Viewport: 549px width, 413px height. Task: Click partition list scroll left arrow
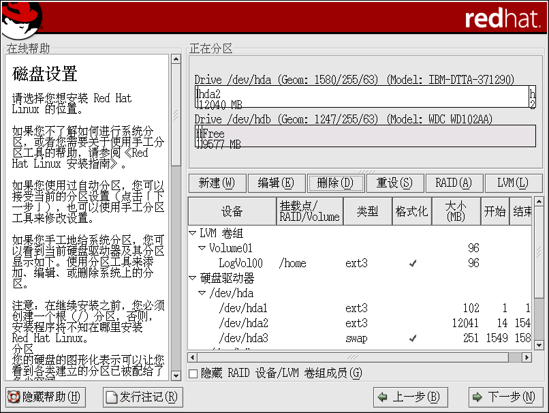pyautogui.click(x=192, y=357)
